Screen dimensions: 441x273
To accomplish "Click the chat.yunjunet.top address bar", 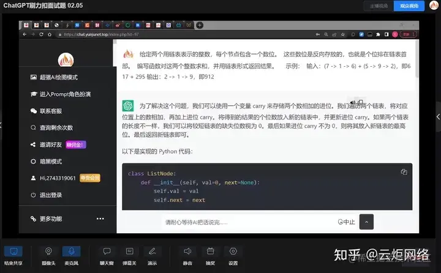I will tap(183, 34).
